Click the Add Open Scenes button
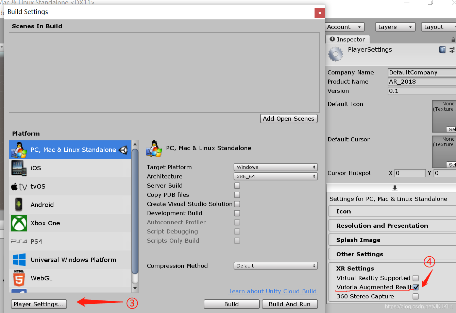Image resolution: width=456 pixels, height=313 pixels. (289, 119)
